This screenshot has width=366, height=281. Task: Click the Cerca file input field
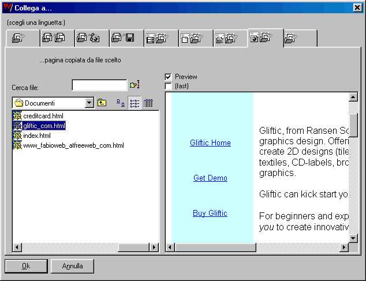(99, 85)
